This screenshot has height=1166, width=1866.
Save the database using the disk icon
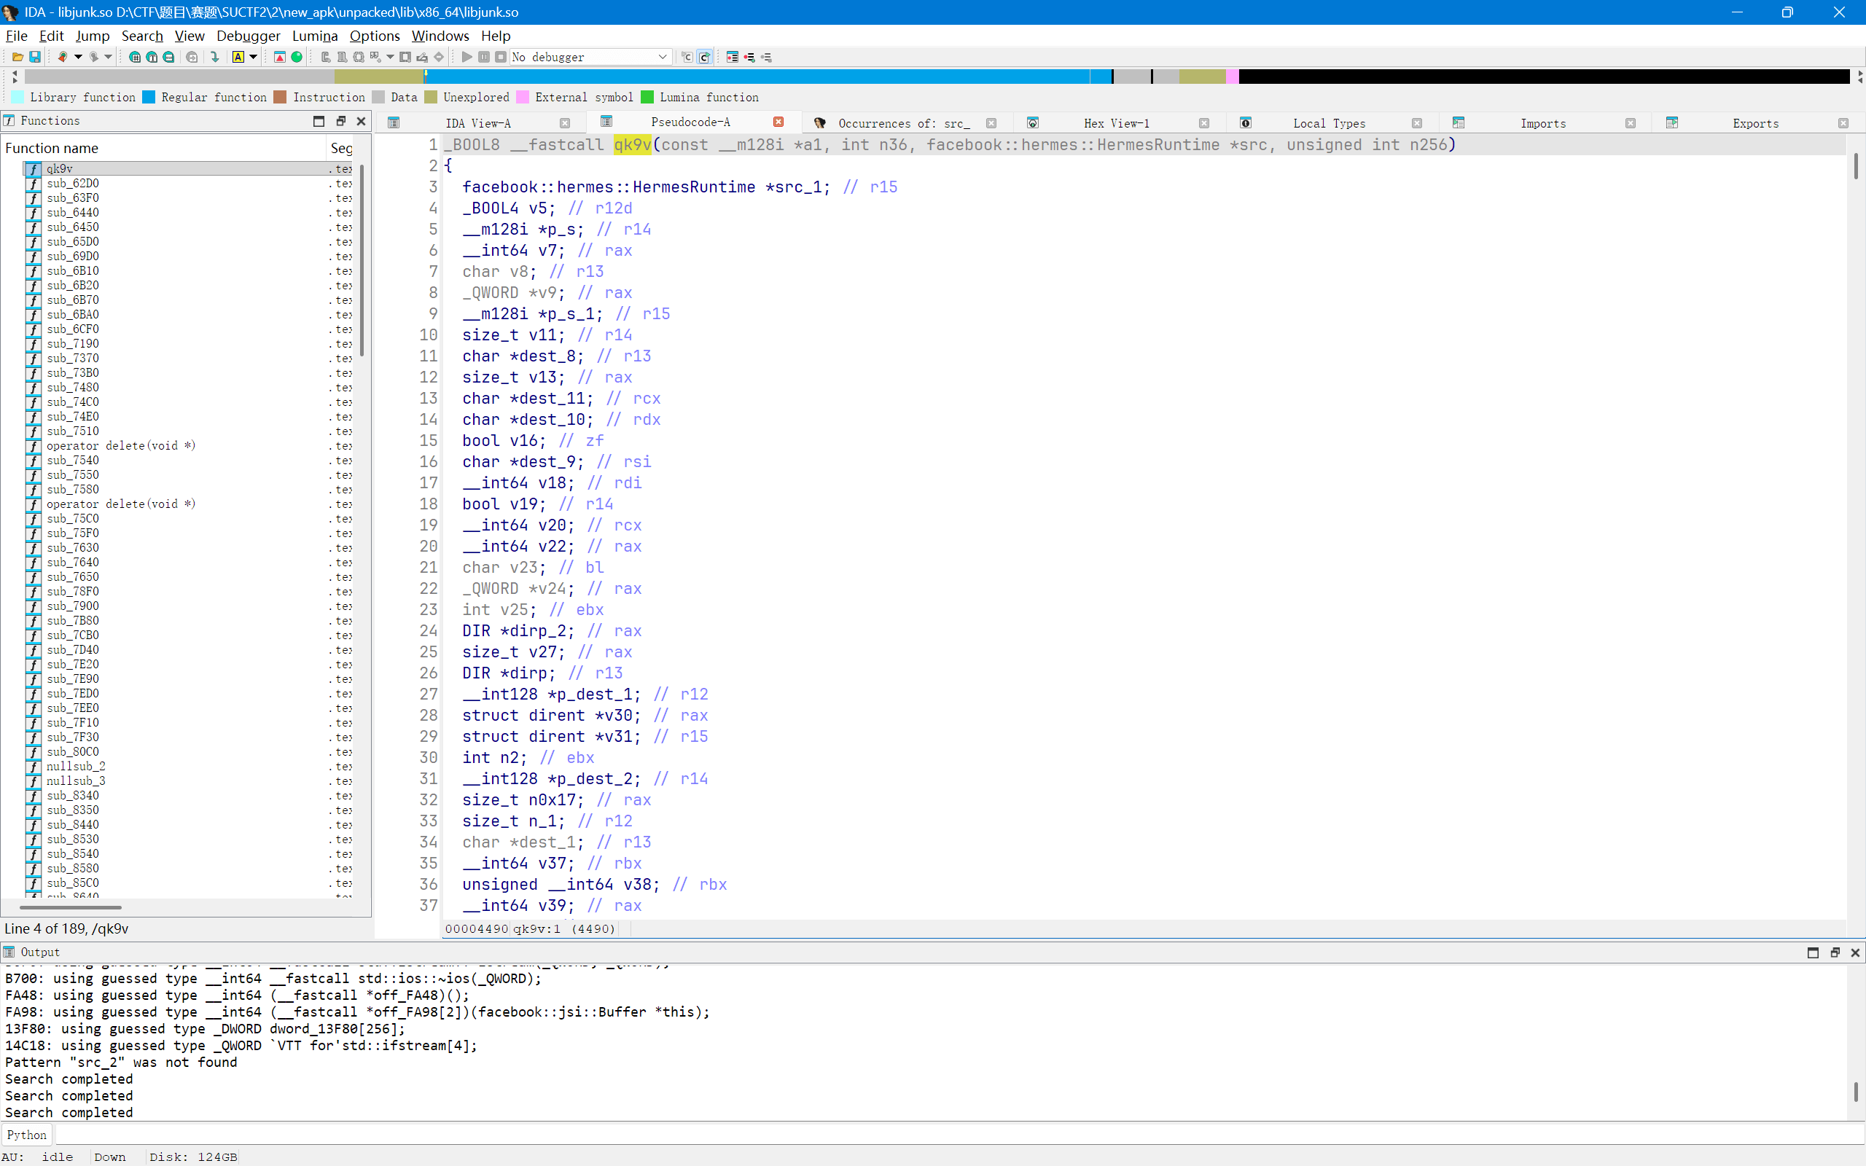point(35,57)
